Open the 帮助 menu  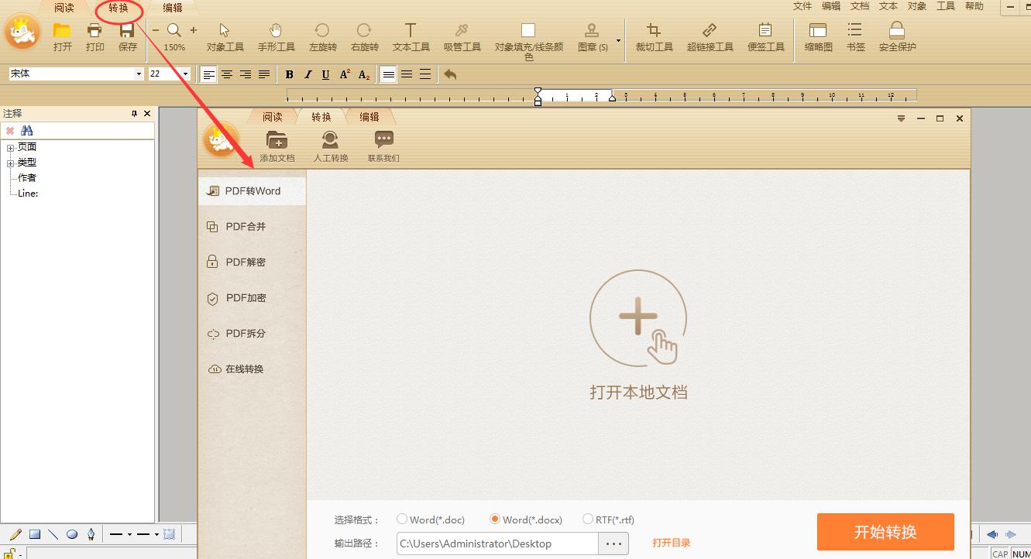tap(974, 6)
